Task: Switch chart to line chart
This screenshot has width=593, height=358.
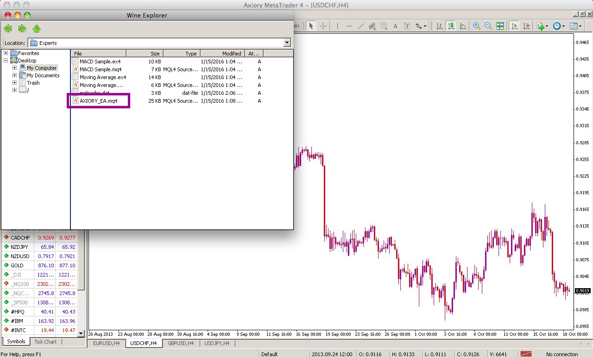Action: [462, 26]
